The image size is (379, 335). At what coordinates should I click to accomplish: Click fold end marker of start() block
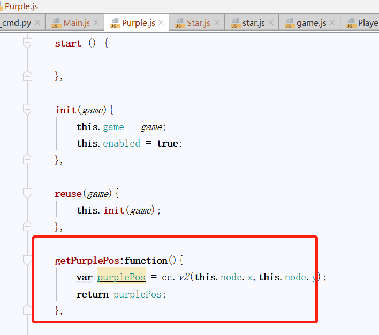(27, 75)
